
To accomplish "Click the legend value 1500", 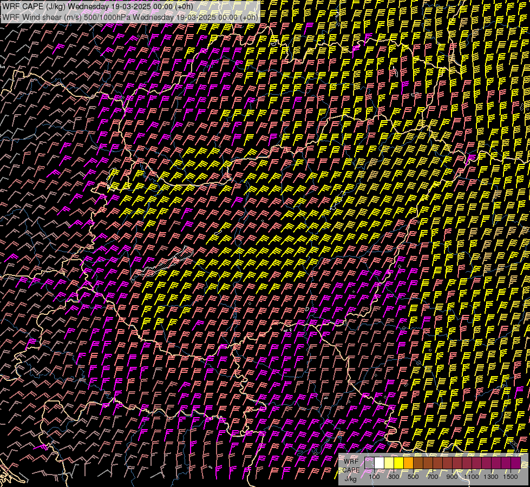I will coord(511,477).
